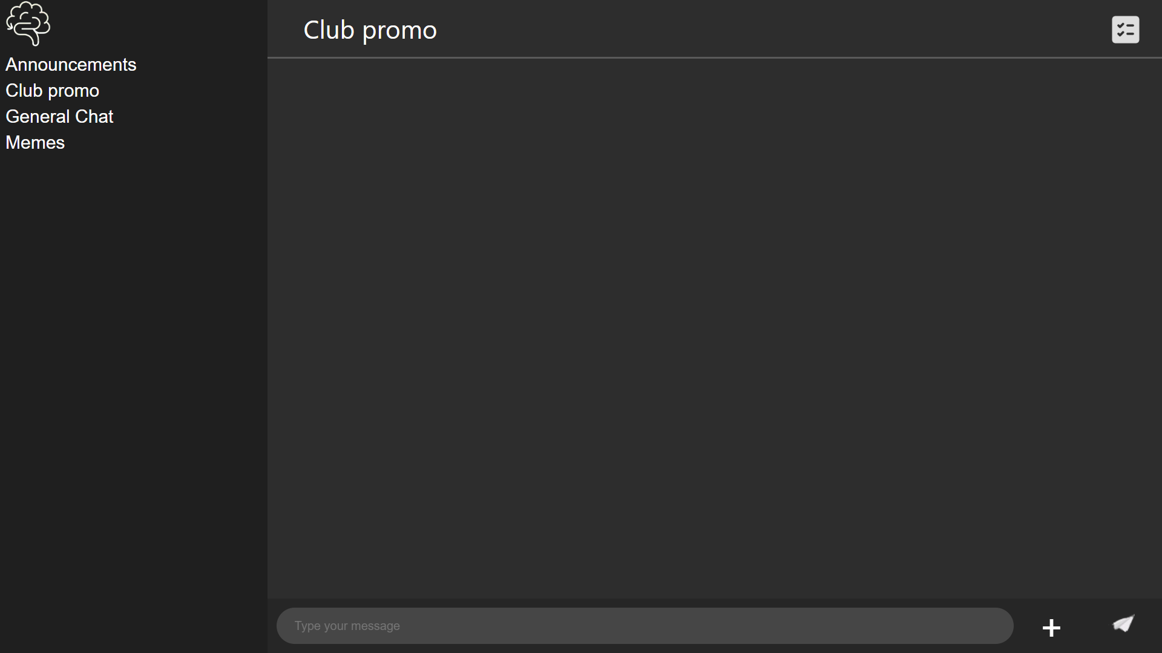Go to the Memes channel
This screenshot has width=1162, height=653.
tap(35, 143)
